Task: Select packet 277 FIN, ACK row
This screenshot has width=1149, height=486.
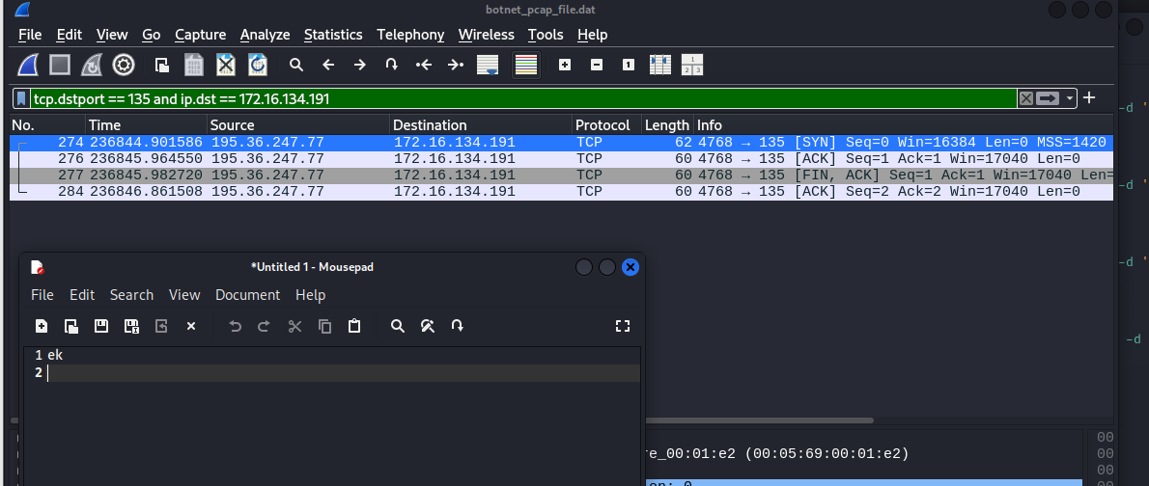Action: click(561, 175)
